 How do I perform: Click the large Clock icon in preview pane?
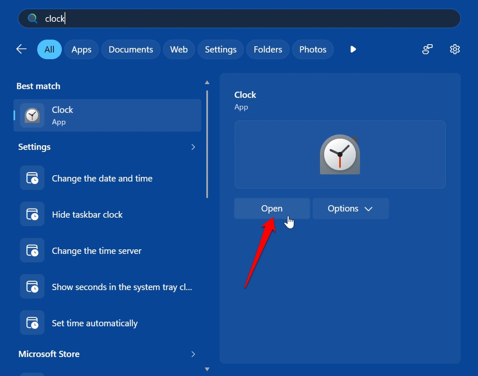340,154
